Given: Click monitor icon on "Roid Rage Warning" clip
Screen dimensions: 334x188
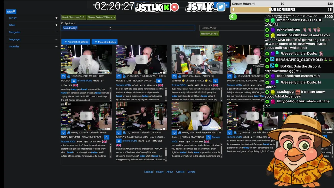Looking at the screenshot, I should pos(174,133).
